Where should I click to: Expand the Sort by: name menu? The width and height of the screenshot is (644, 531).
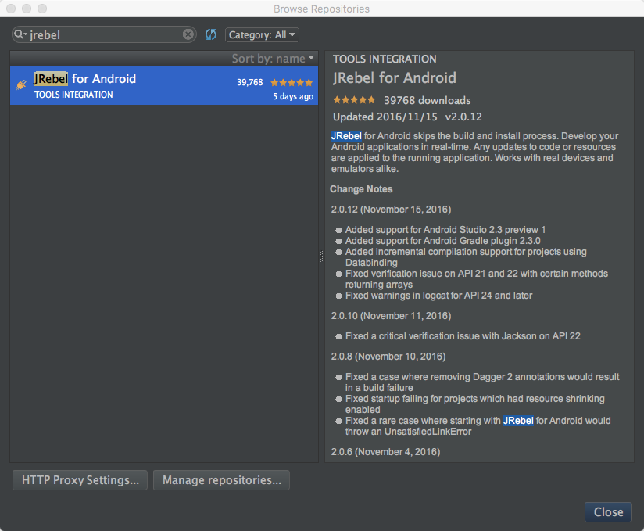[273, 59]
